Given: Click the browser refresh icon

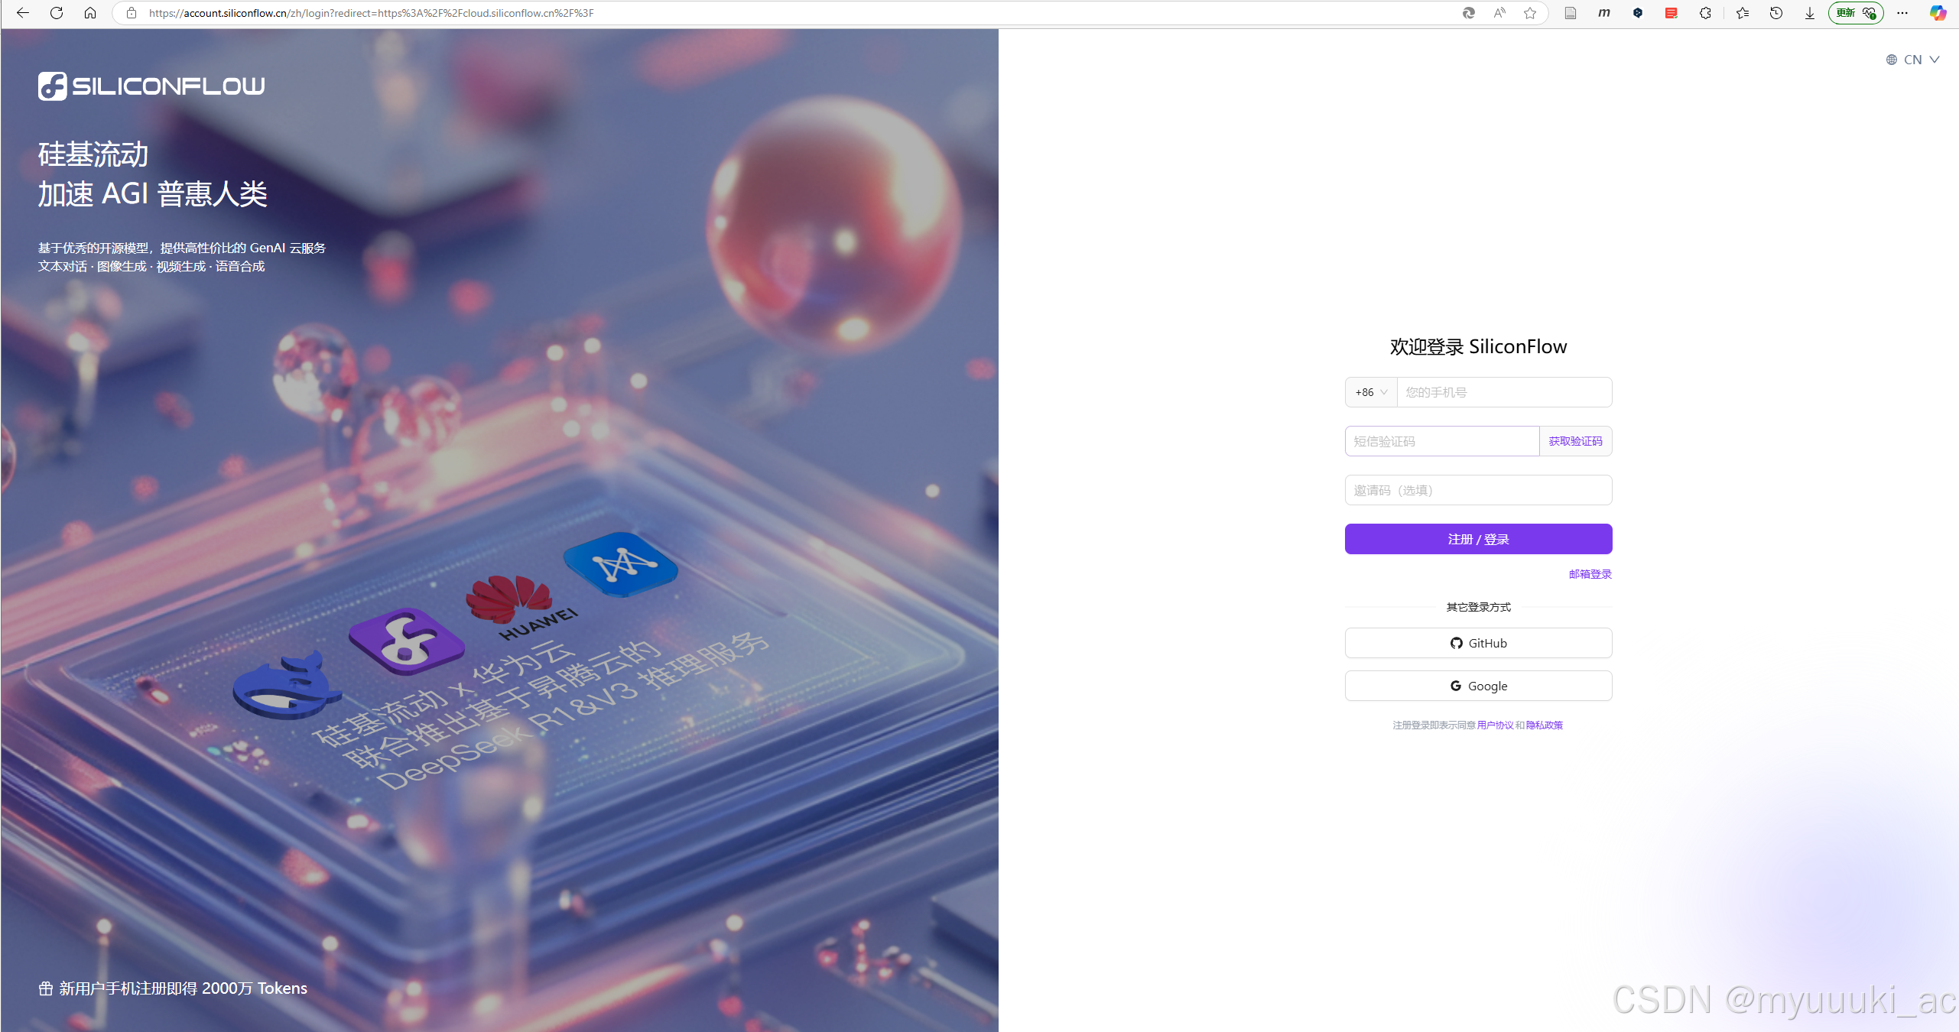Looking at the screenshot, I should 56,13.
